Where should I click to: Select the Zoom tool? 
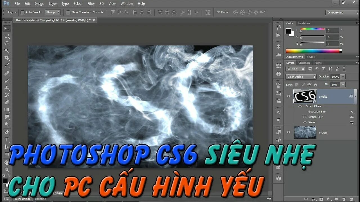point(7,169)
